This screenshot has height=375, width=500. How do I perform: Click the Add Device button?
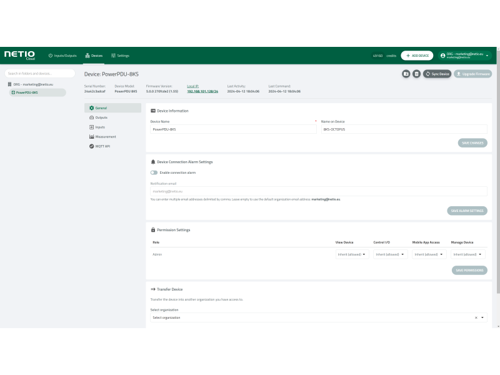417,56
